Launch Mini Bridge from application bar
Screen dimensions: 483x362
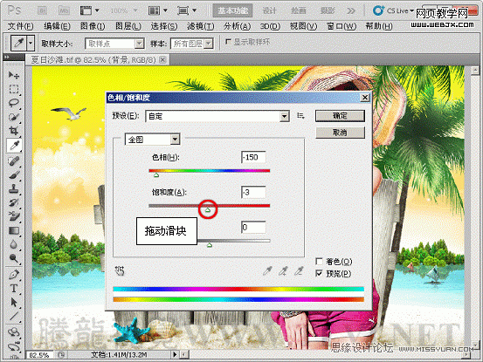(x=64, y=10)
